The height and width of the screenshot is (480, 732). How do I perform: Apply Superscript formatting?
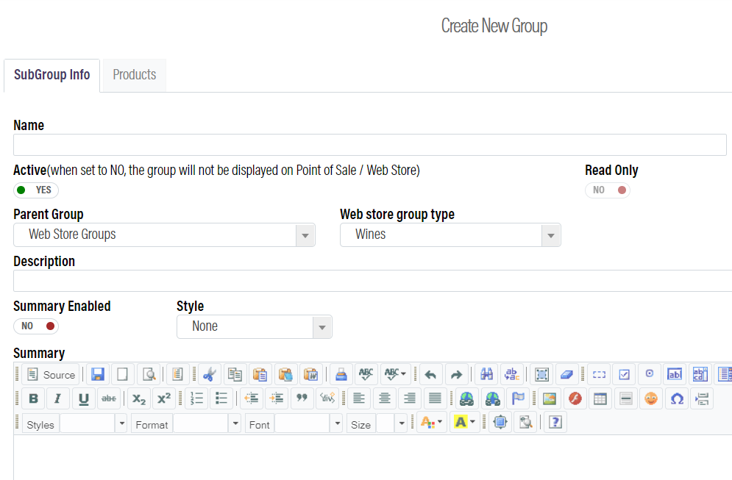[x=164, y=399]
